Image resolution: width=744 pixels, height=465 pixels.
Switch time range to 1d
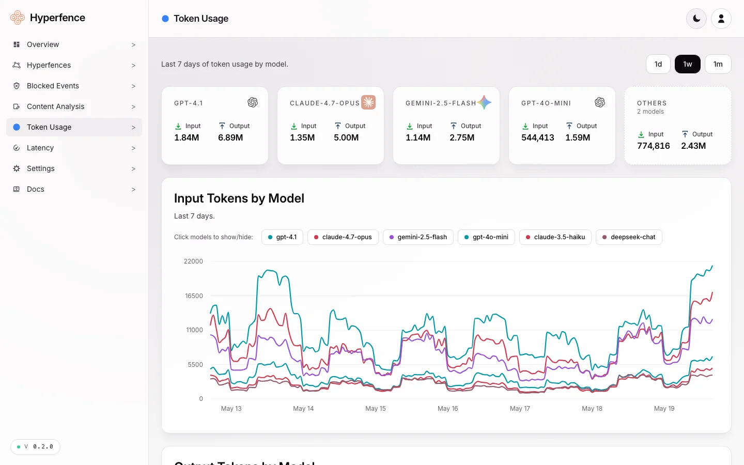pos(658,64)
